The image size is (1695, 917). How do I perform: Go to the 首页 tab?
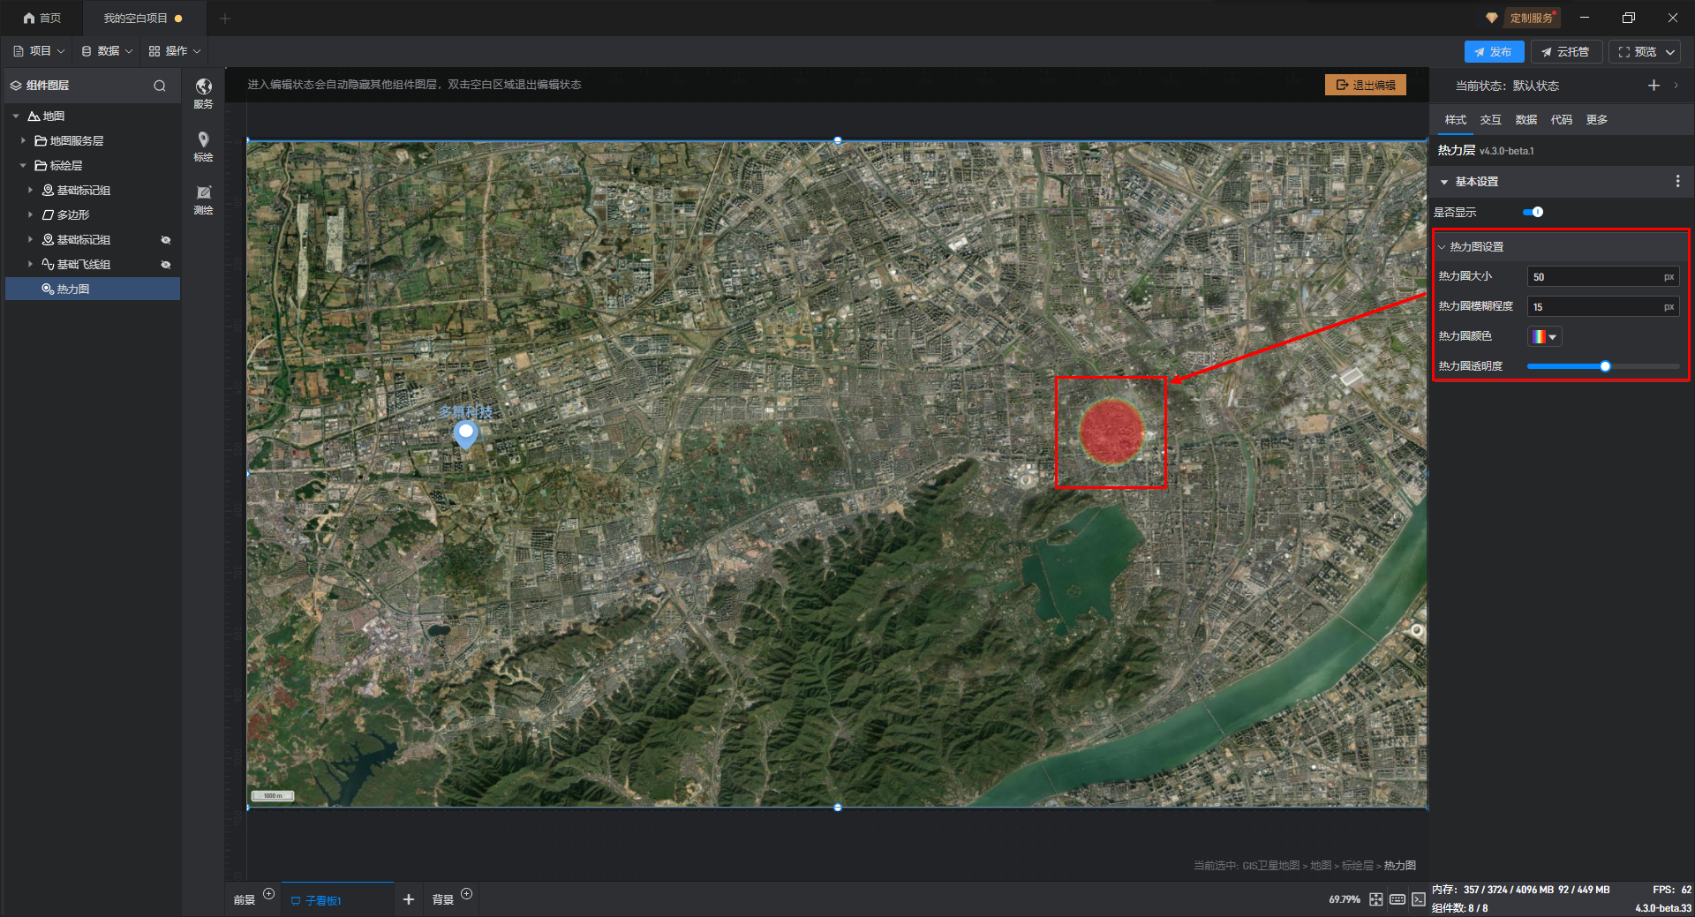[42, 18]
